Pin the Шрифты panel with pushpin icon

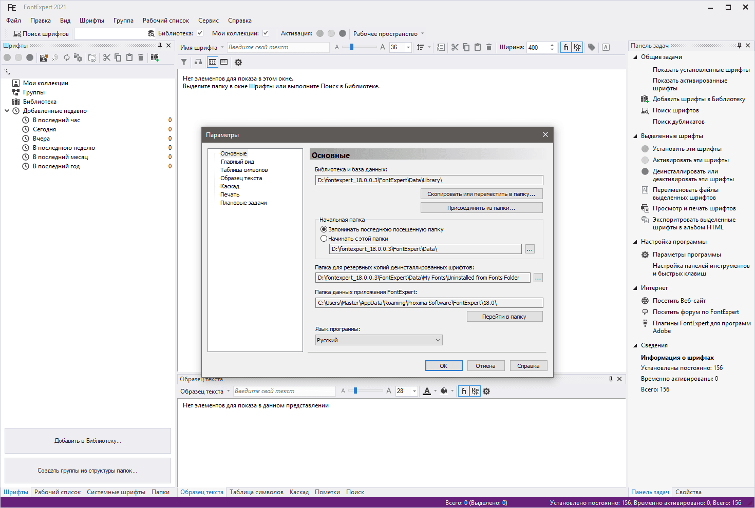[160, 46]
